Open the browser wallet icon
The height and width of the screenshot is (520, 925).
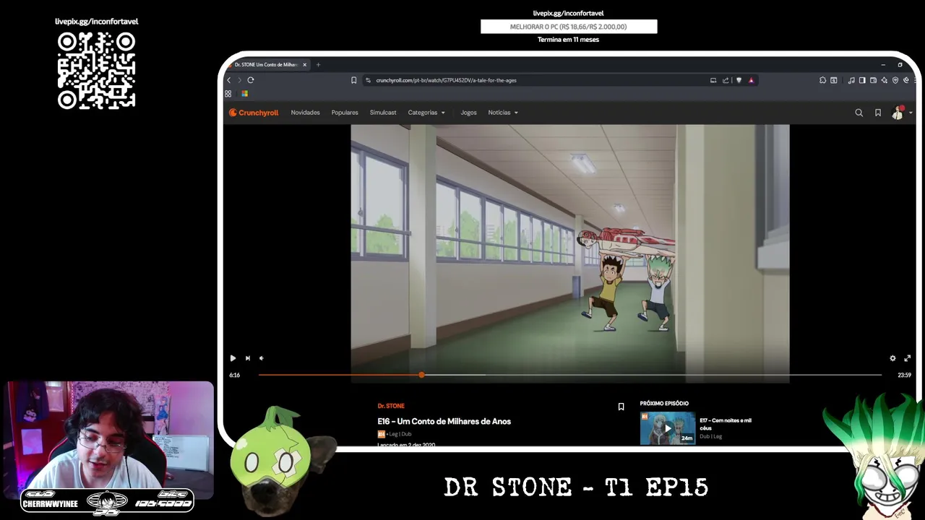(873, 80)
